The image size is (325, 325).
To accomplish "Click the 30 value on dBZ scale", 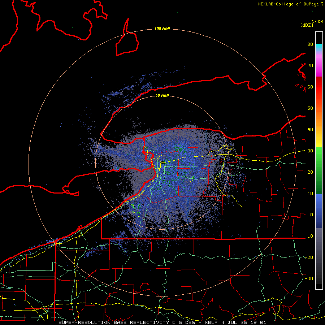I will pyautogui.click(x=310, y=151).
